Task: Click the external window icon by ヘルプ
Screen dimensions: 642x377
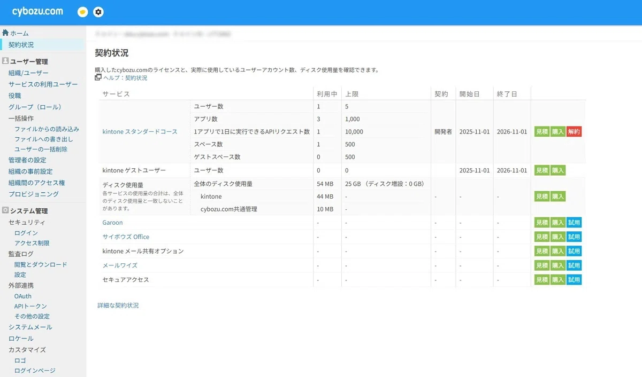Action: click(x=98, y=77)
